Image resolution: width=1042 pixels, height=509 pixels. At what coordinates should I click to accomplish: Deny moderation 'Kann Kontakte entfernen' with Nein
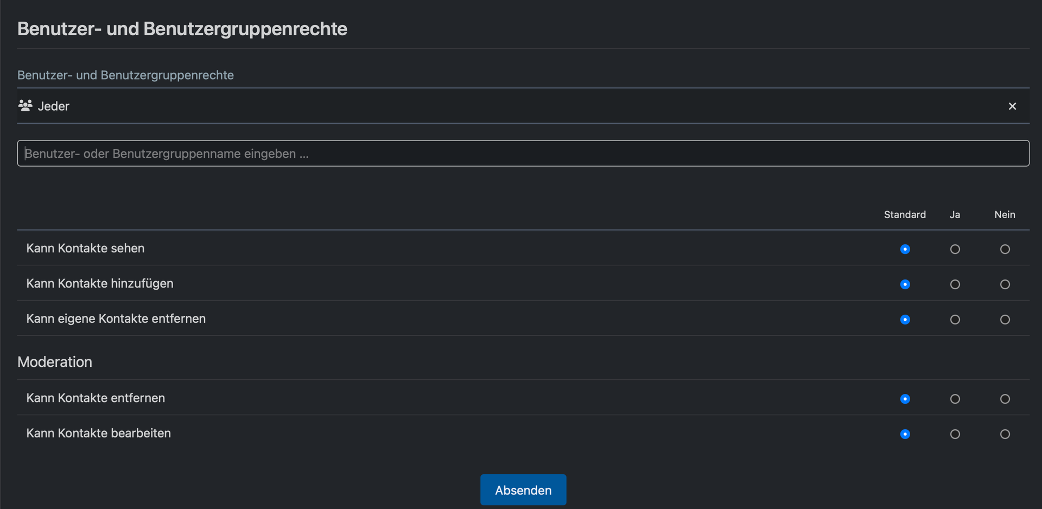click(1005, 399)
